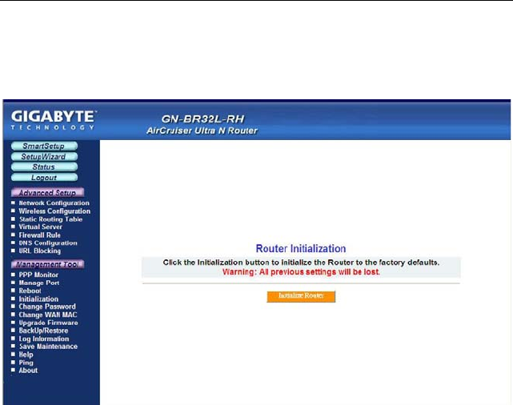The width and height of the screenshot is (513, 405).
Task: Click the Management Tool section header
Action: click(47, 264)
